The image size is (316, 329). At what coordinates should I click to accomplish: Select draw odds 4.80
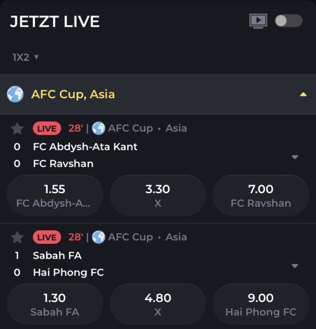point(158,304)
